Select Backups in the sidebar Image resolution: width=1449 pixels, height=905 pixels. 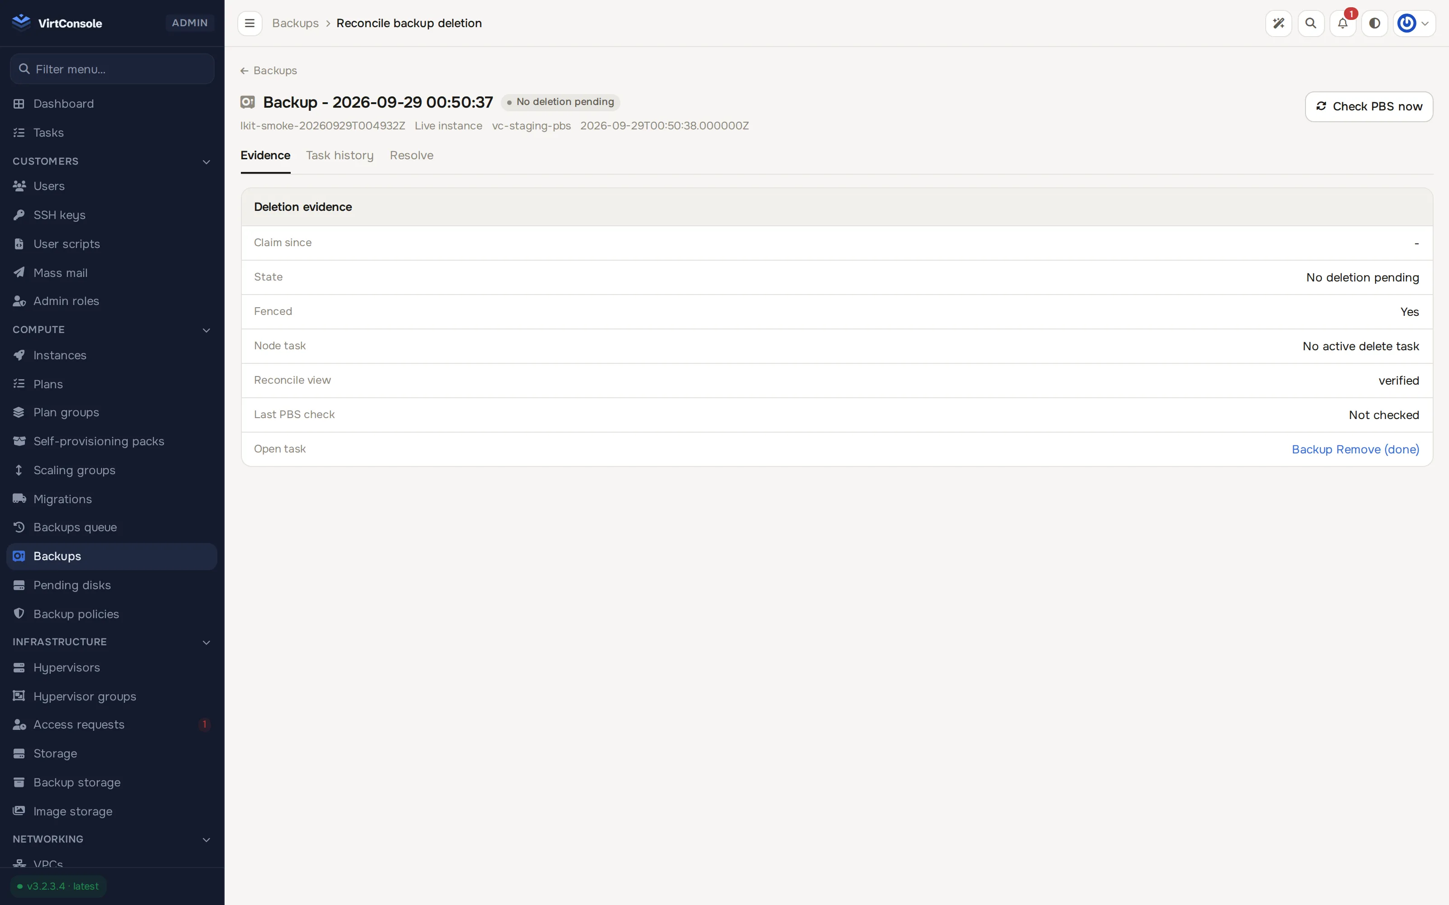[112, 556]
